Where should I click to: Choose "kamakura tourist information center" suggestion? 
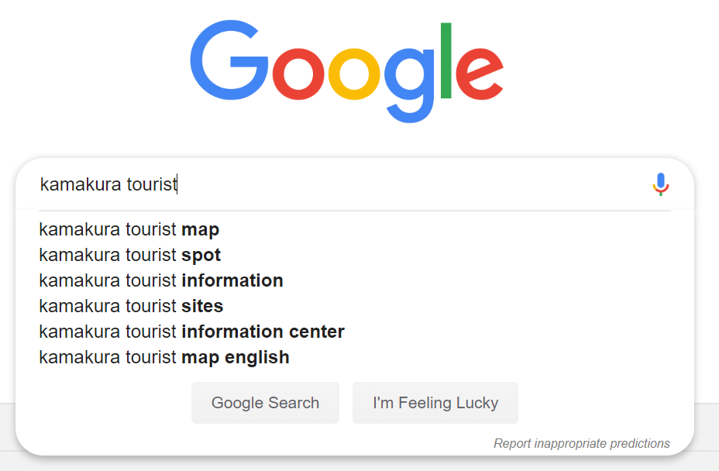point(191,332)
